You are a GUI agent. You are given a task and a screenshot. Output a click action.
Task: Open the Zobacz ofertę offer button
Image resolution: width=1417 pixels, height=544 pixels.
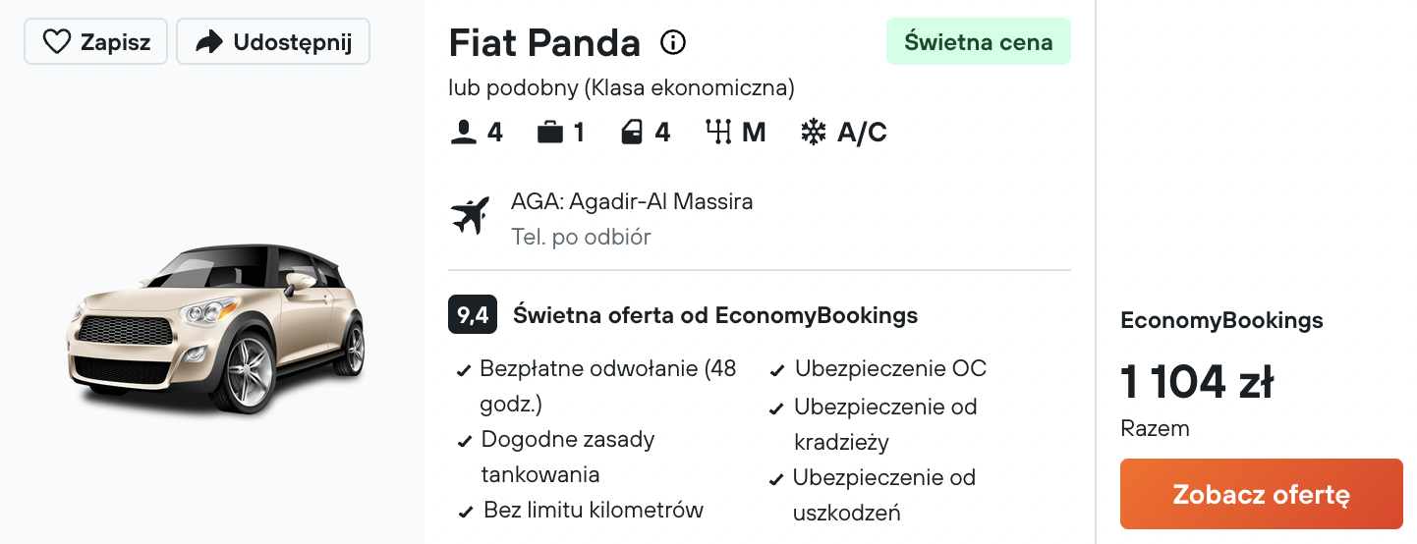(x=1262, y=494)
